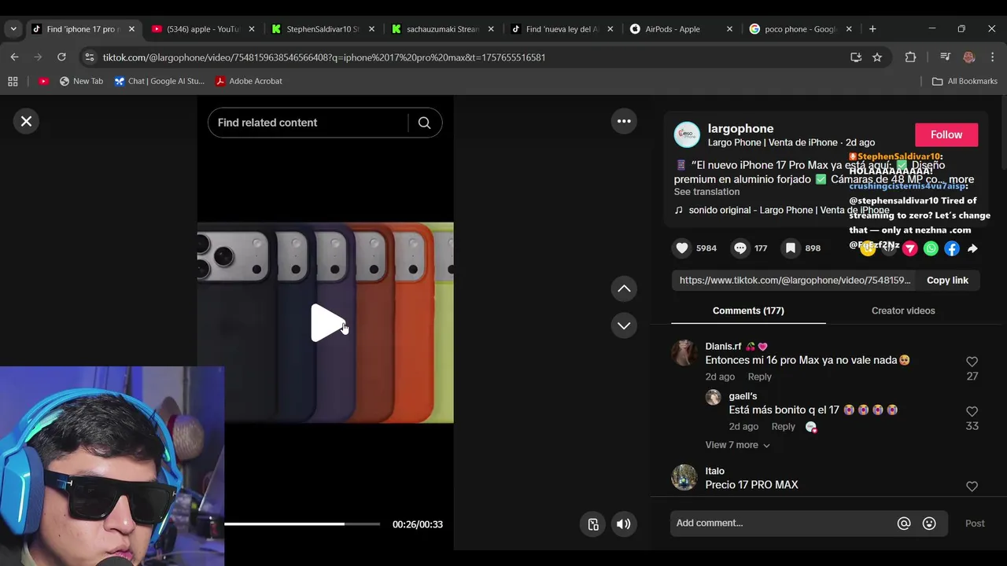This screenshot has width=1007, height=566.
Task: Switch to poco phone Google tab
Action: point(801,29)
